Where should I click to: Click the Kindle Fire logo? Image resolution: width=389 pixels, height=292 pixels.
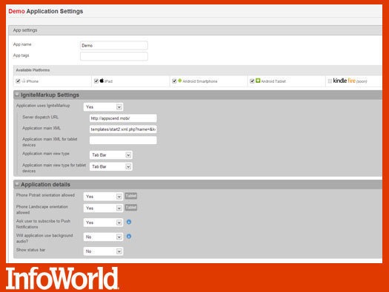pyautogui.click(x=344, y=81)
